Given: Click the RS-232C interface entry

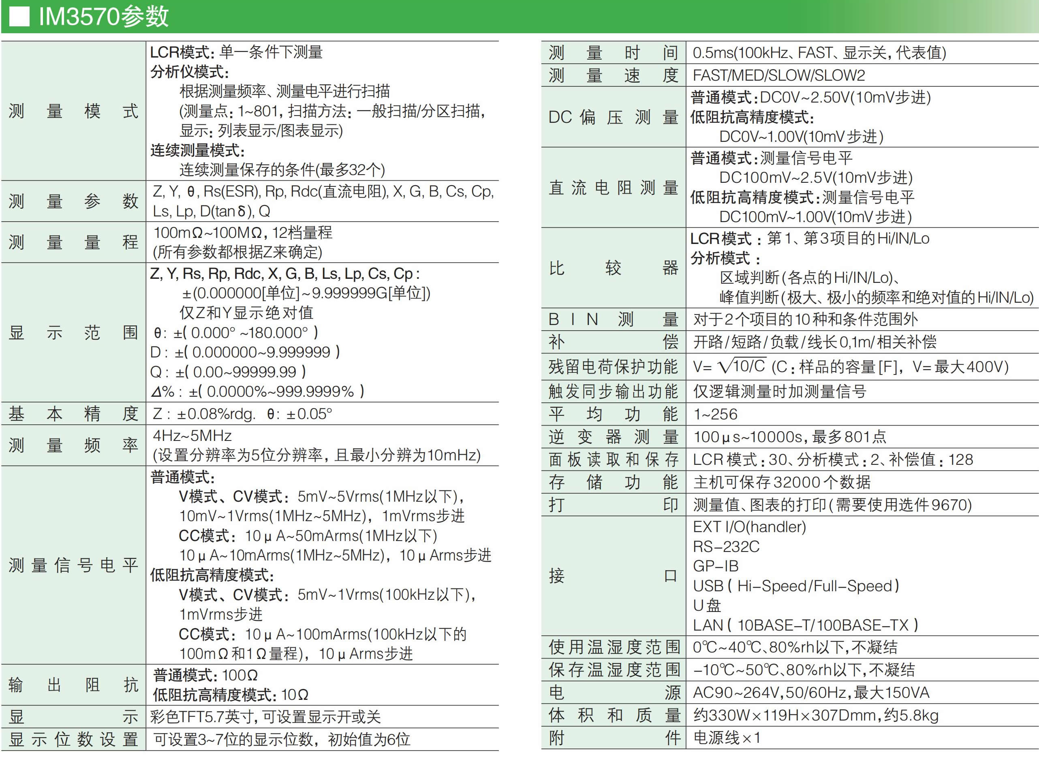Looking at the screenshot, I should tap(726, 546).
